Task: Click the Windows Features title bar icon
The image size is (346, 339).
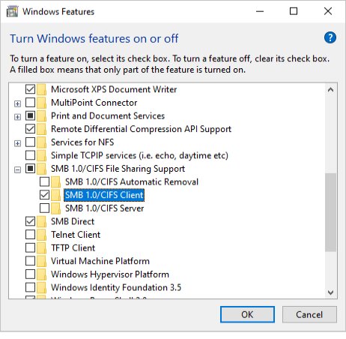Action: [x=12, y=11]
